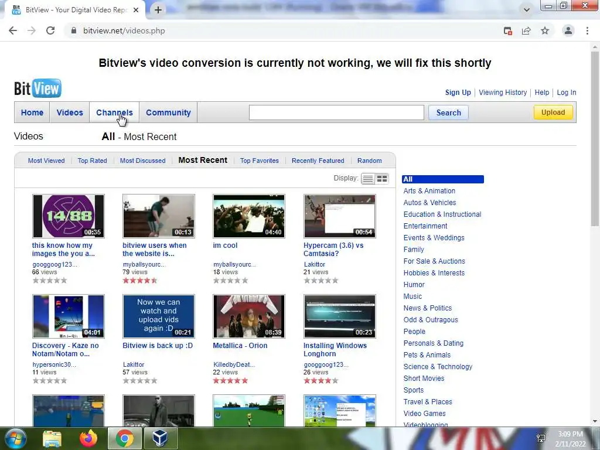Open 'Bitview is back up :D' thumbnail
Viewport: 600px width, 450px height.
coord(159,316)
